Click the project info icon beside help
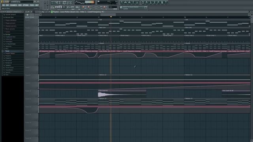 tap(162, 2)
